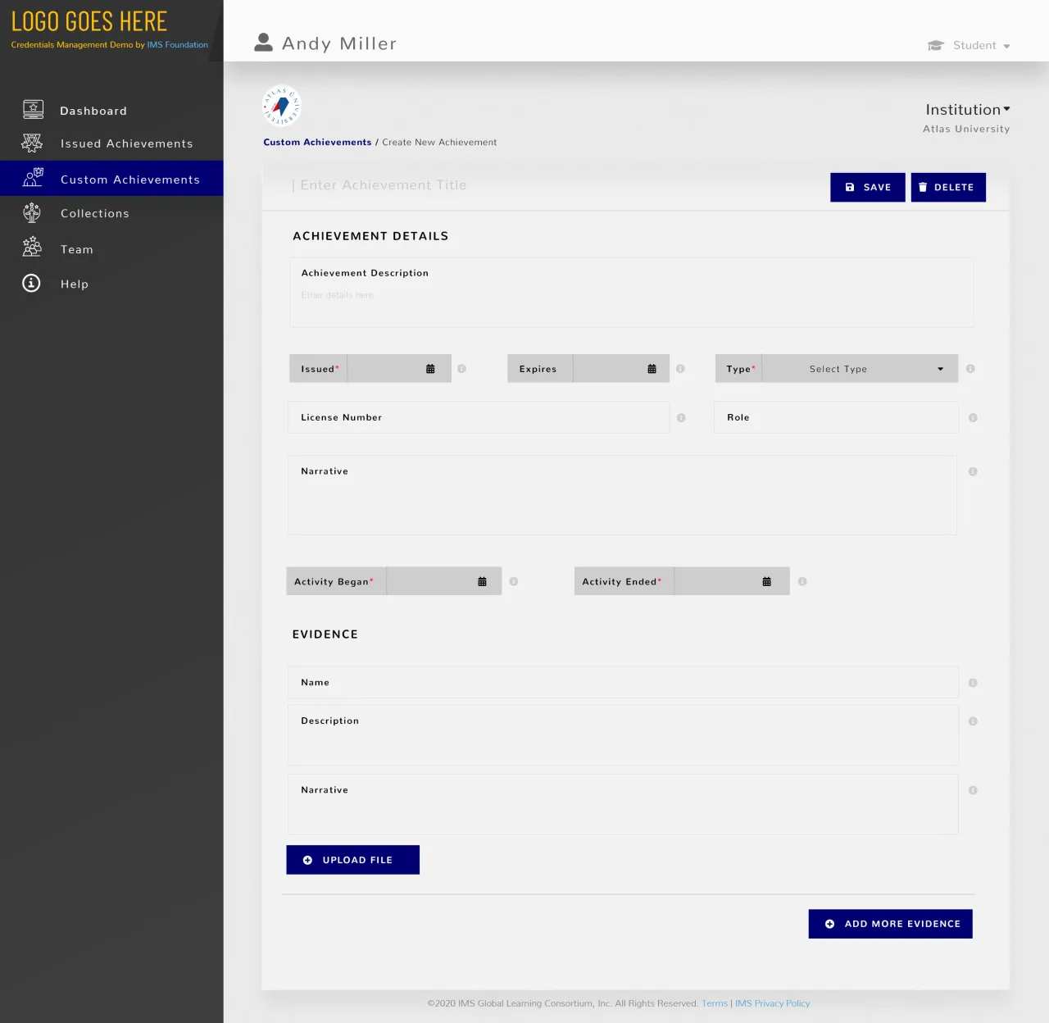
Task: Click the graduation cap Student icon
Action: coord(936,46)
